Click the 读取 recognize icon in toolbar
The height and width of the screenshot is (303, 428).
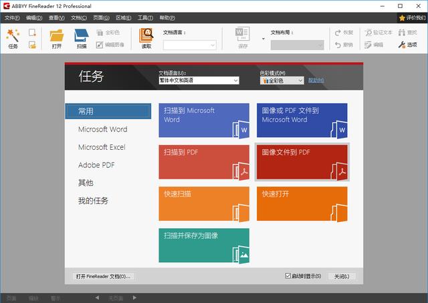click(146, 37)
